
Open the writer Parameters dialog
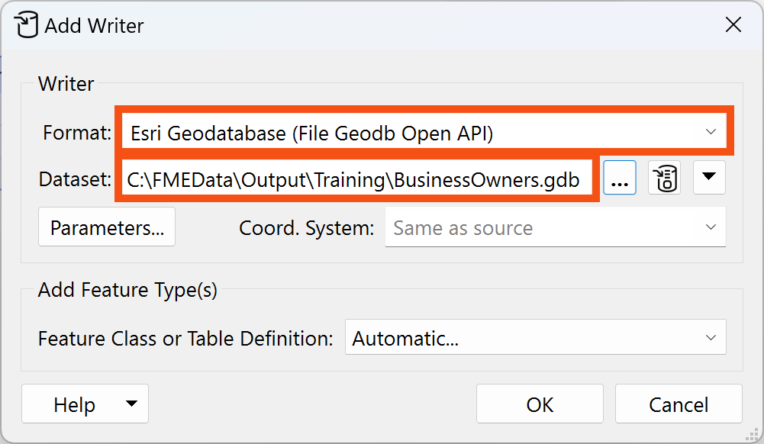[107, 228]
